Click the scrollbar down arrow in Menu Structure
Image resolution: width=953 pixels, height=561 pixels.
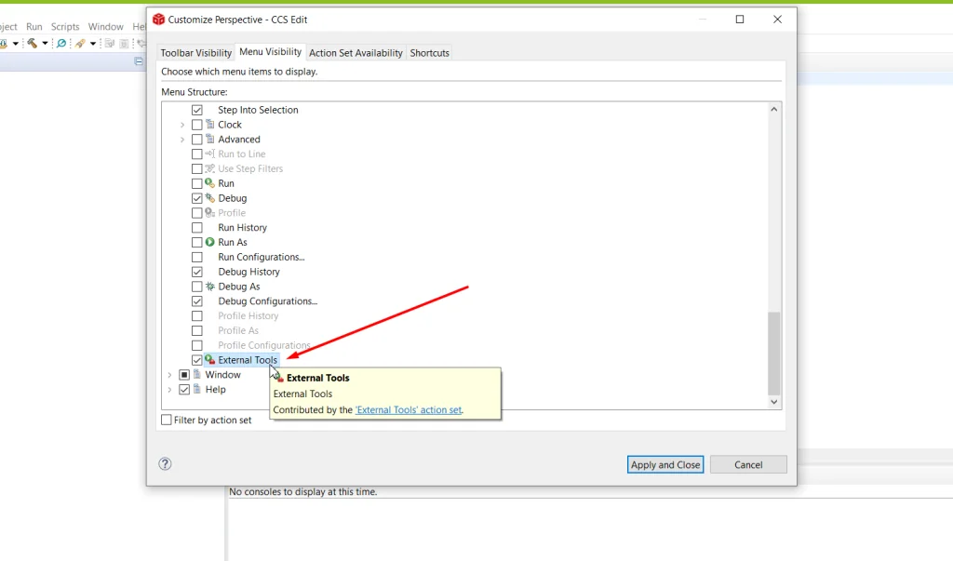click(773, 402)
